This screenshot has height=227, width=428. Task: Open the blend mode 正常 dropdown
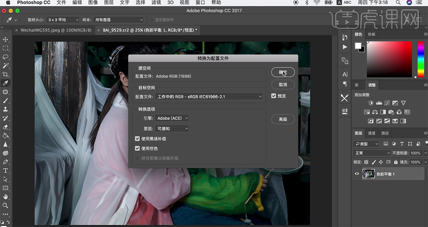pos(372,153)
